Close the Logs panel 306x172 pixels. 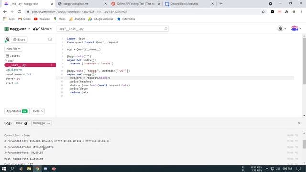299,123
